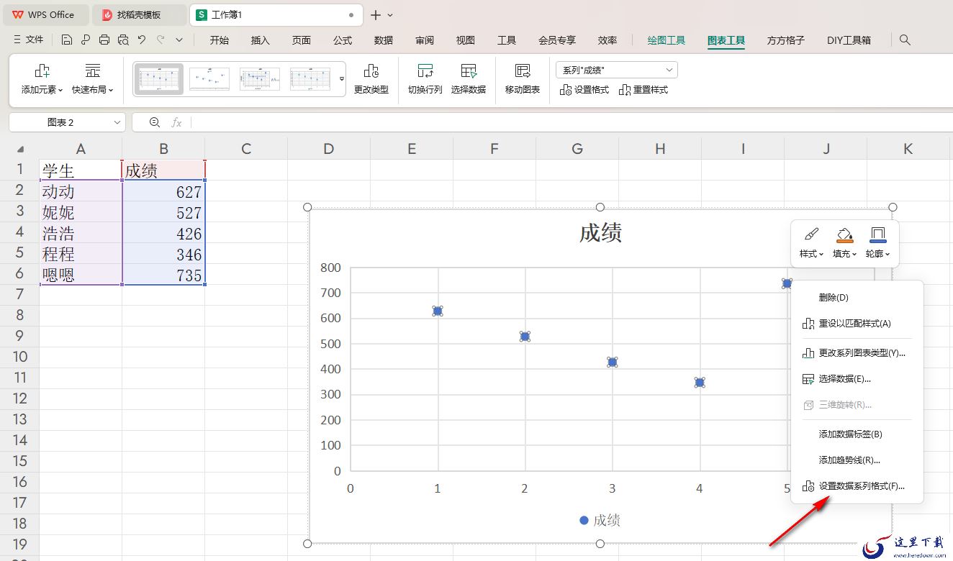The height and width of the screenshot is (561, 953).
Task: Click the Save icon in quick access bar
Action: (67, 40)
